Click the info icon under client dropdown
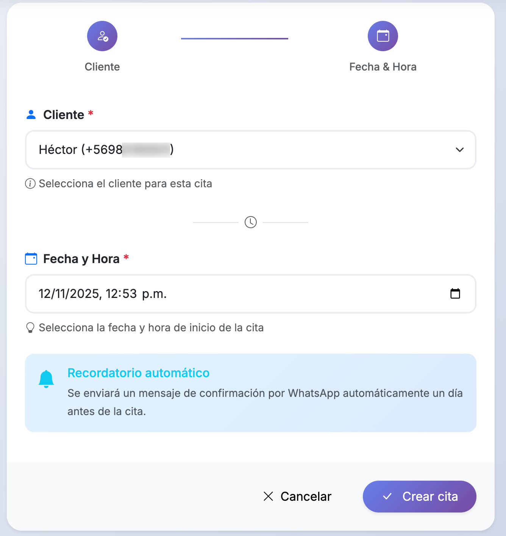 [30, 184]
